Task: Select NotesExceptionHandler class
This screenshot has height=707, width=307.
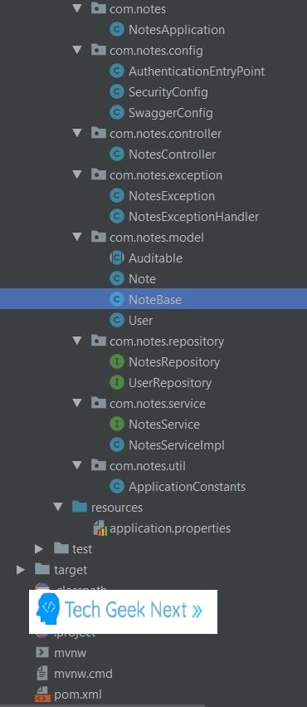Action: point(193,217)
